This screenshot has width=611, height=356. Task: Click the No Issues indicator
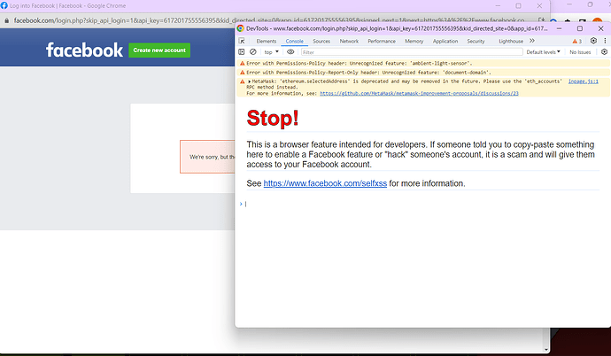click(x=580, y=51)
